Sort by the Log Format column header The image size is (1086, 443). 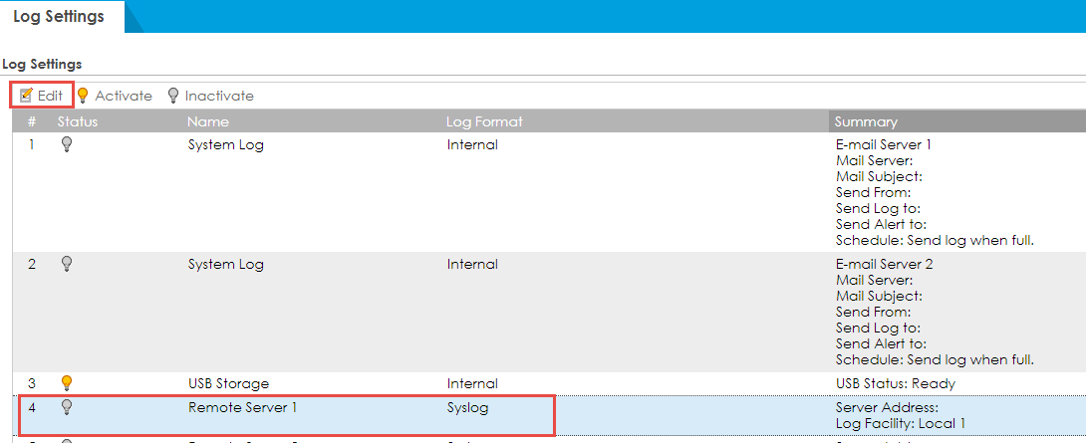pos(484,121)
